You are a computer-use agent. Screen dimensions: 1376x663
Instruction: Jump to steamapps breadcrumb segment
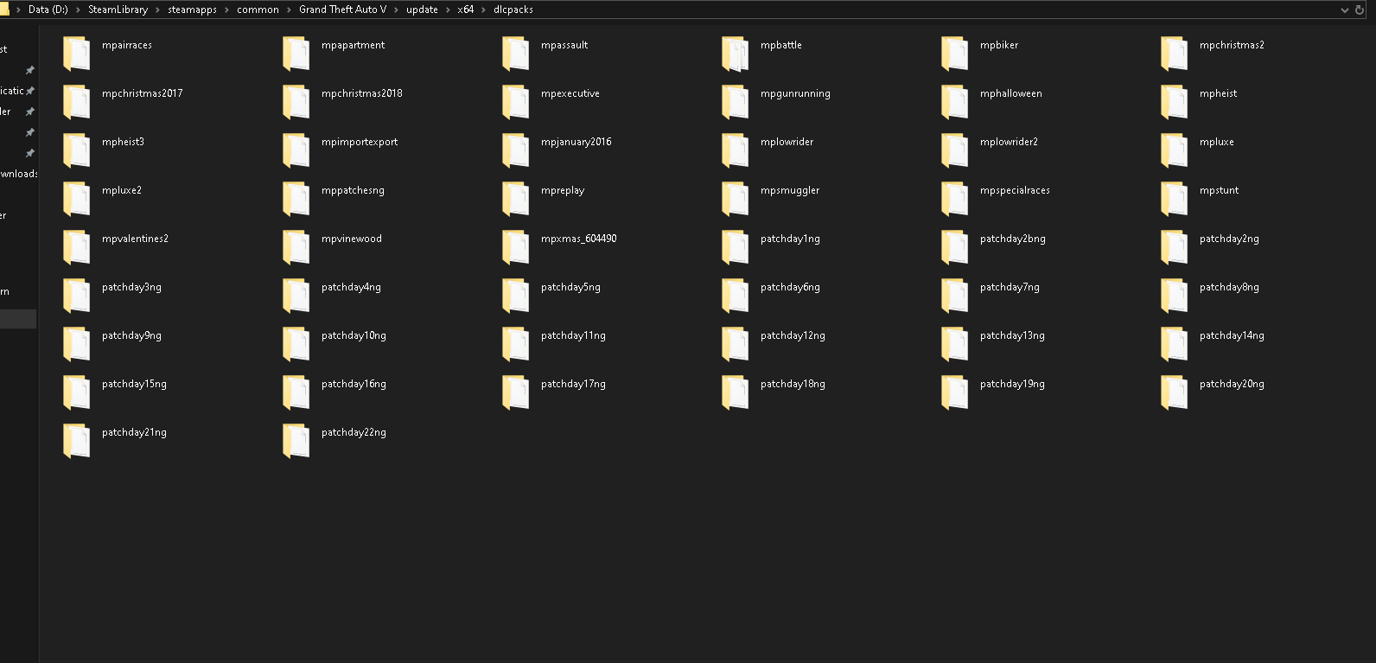(192, 10)
